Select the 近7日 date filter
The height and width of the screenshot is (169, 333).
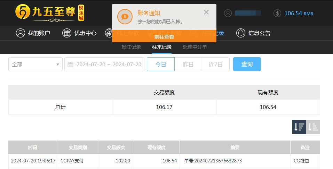[x=215, y=64]
